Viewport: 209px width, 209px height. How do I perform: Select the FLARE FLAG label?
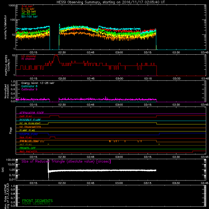[x=27, y=130]
